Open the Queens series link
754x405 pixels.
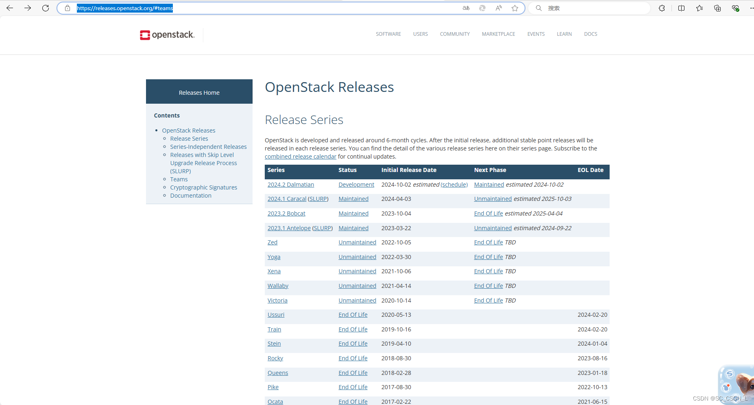point(278,373)
